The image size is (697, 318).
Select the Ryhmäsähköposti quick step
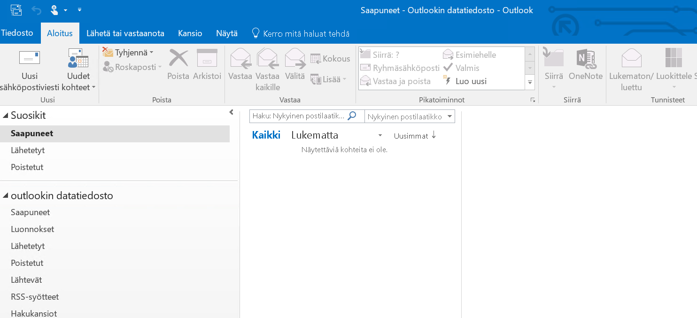[x=400, y=68]
